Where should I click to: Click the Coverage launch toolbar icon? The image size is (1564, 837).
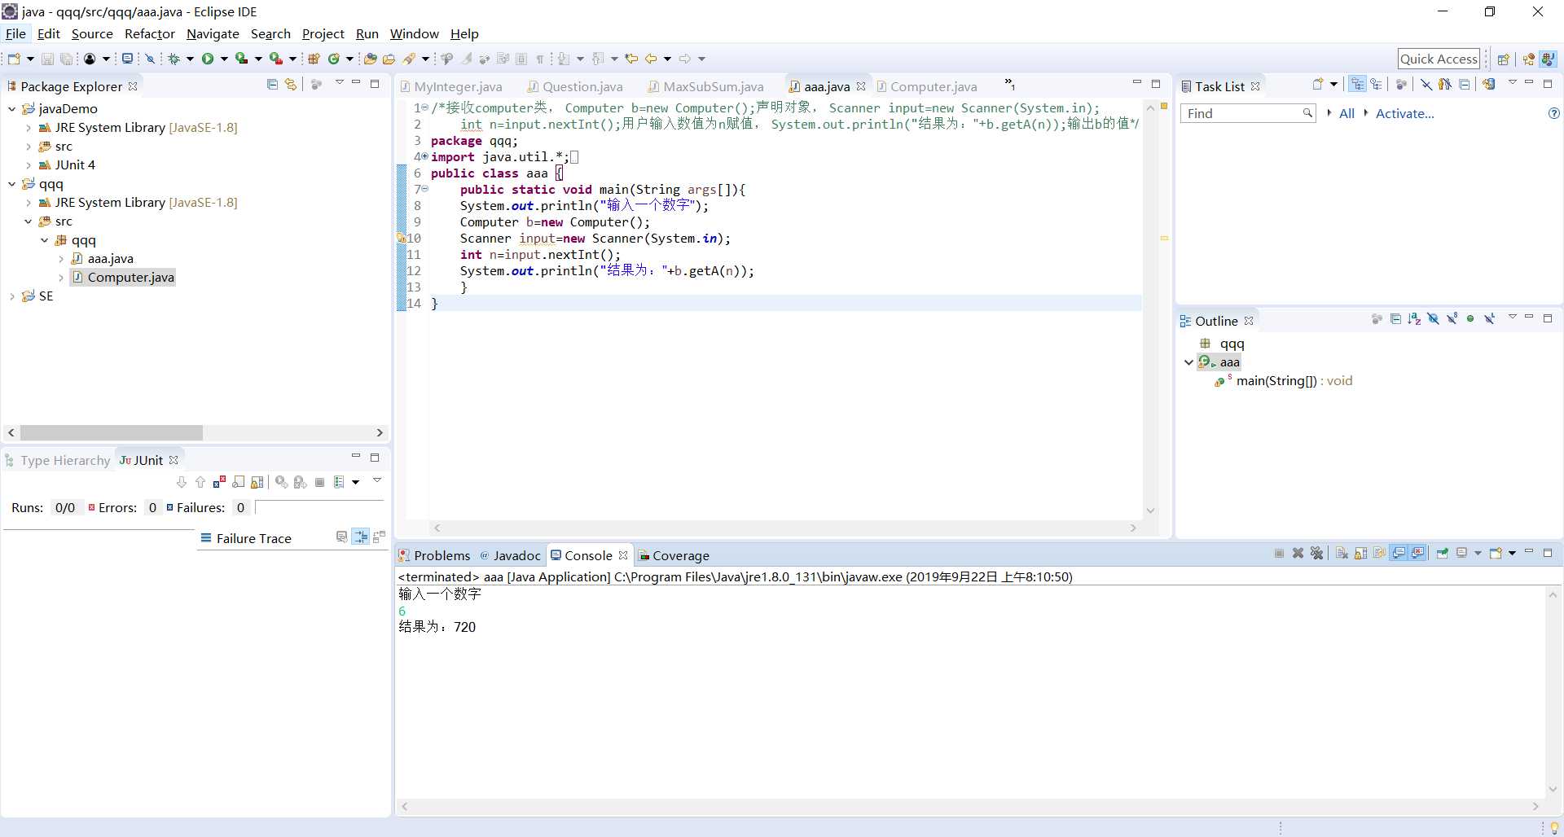(x=242, y=59)
